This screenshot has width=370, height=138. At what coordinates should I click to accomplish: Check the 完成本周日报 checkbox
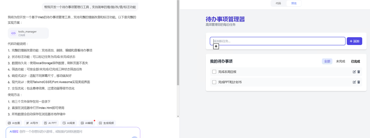tap(214, 72)
